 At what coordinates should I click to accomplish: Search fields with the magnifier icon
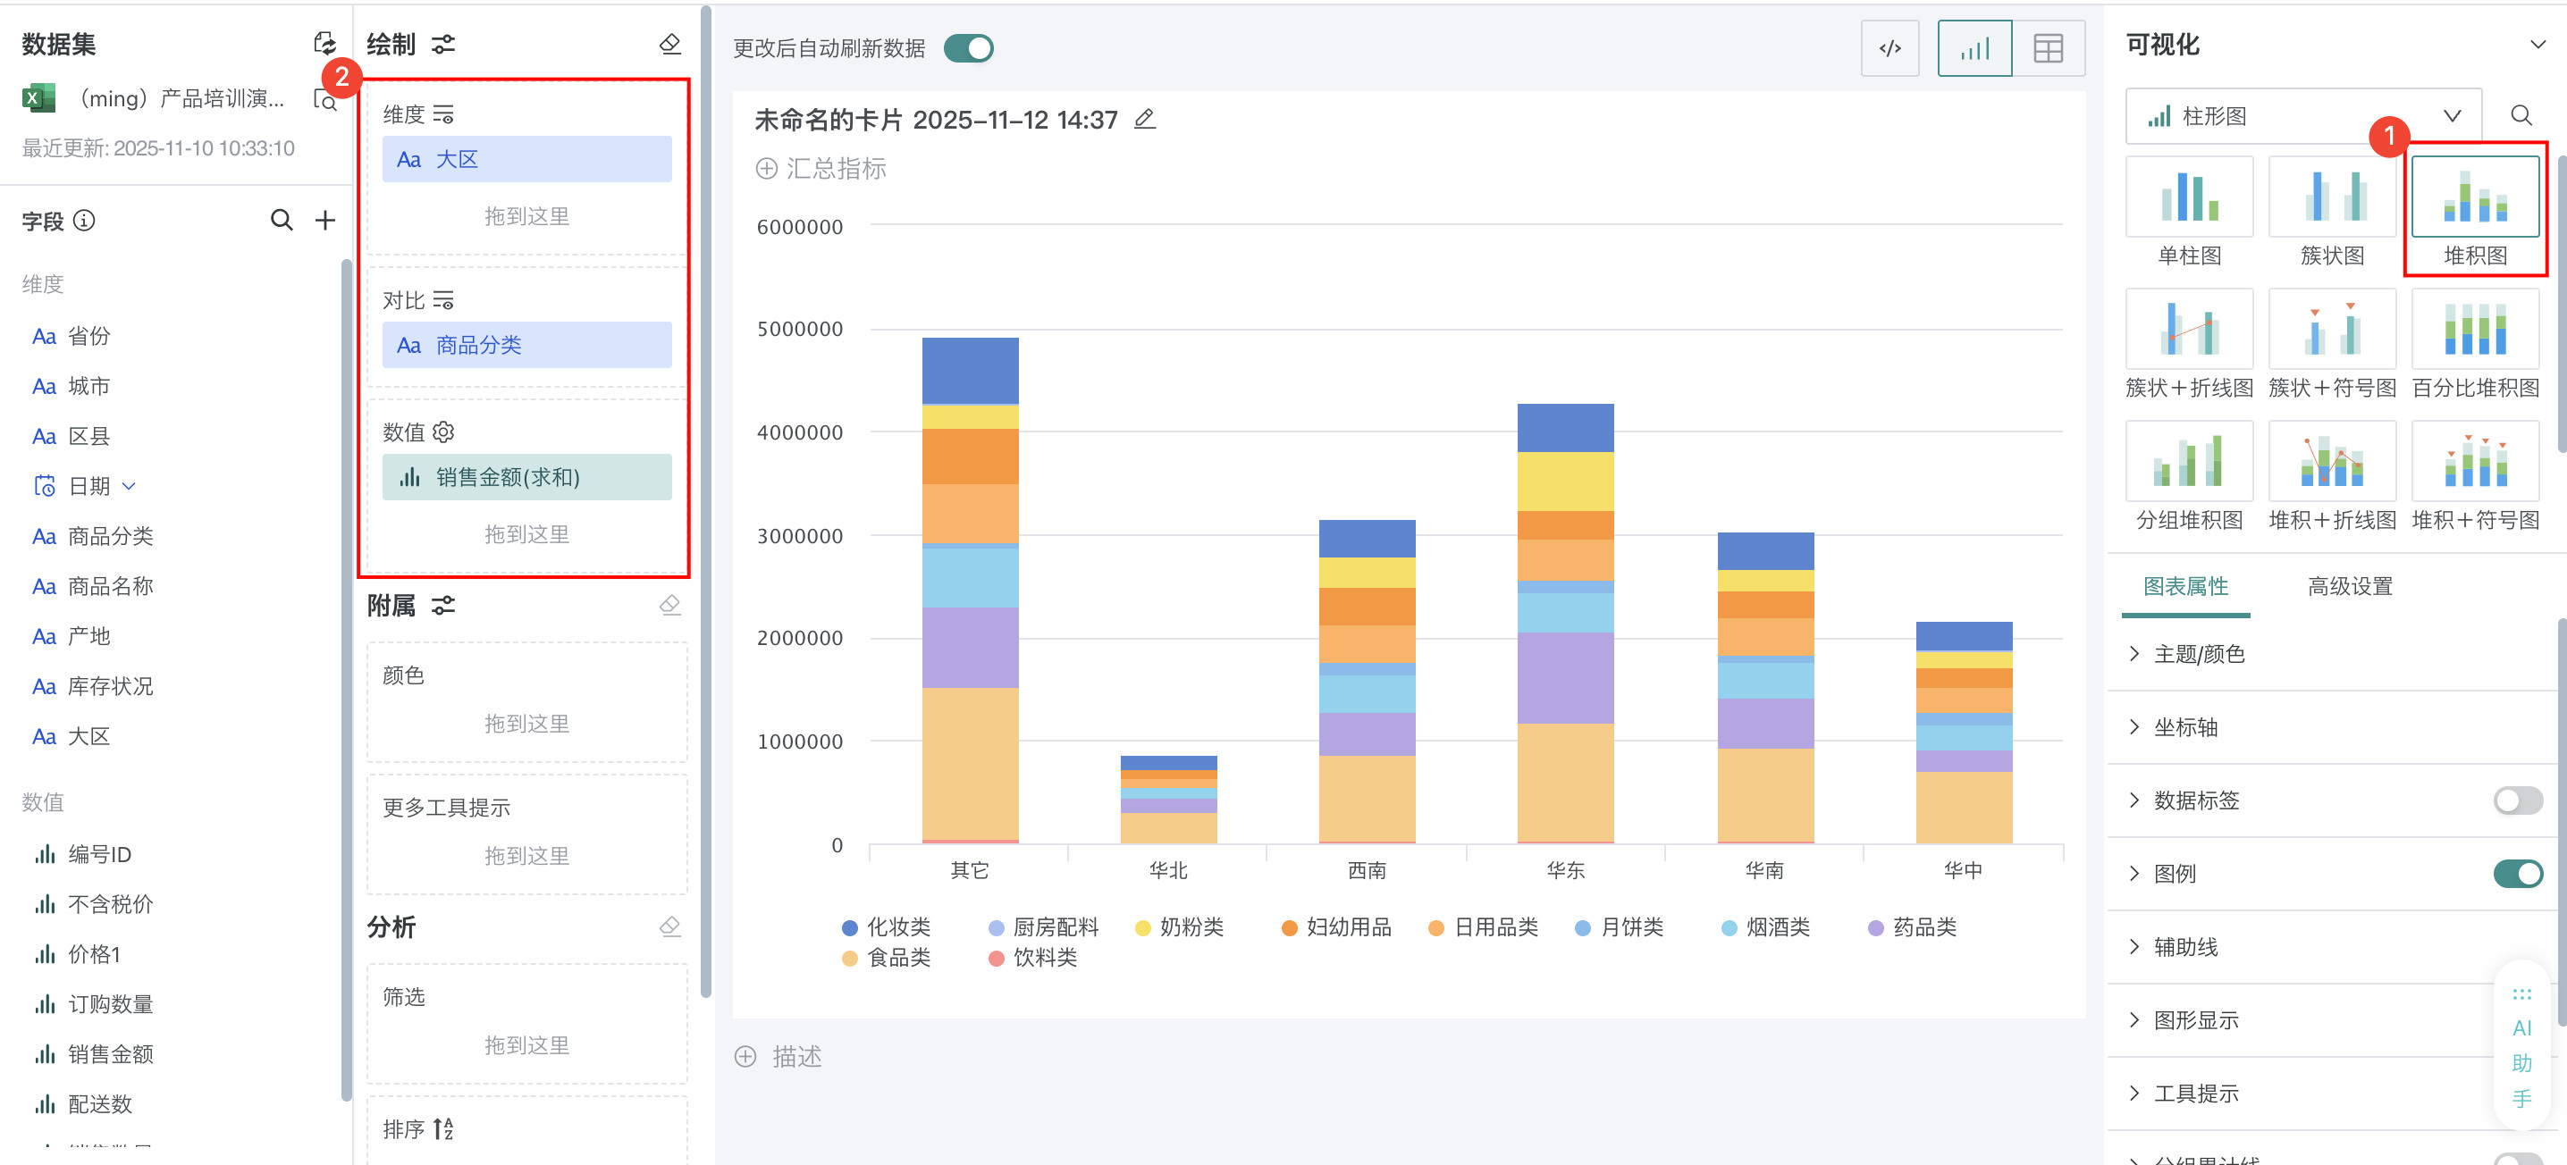coord(282,220)
